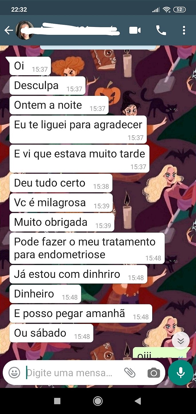This screenshot has height=414, width=196.
Task: Start a voice call
Action: coord(161,30)
